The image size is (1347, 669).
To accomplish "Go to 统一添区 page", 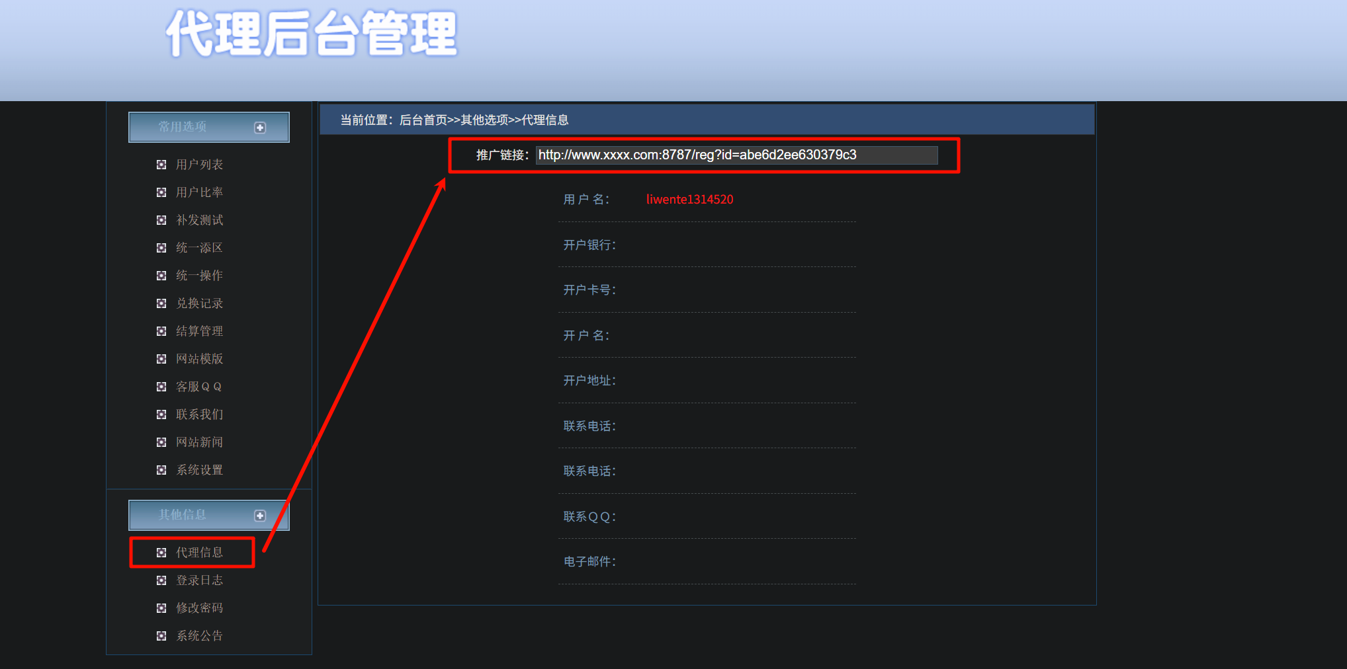I will (199, 248).
